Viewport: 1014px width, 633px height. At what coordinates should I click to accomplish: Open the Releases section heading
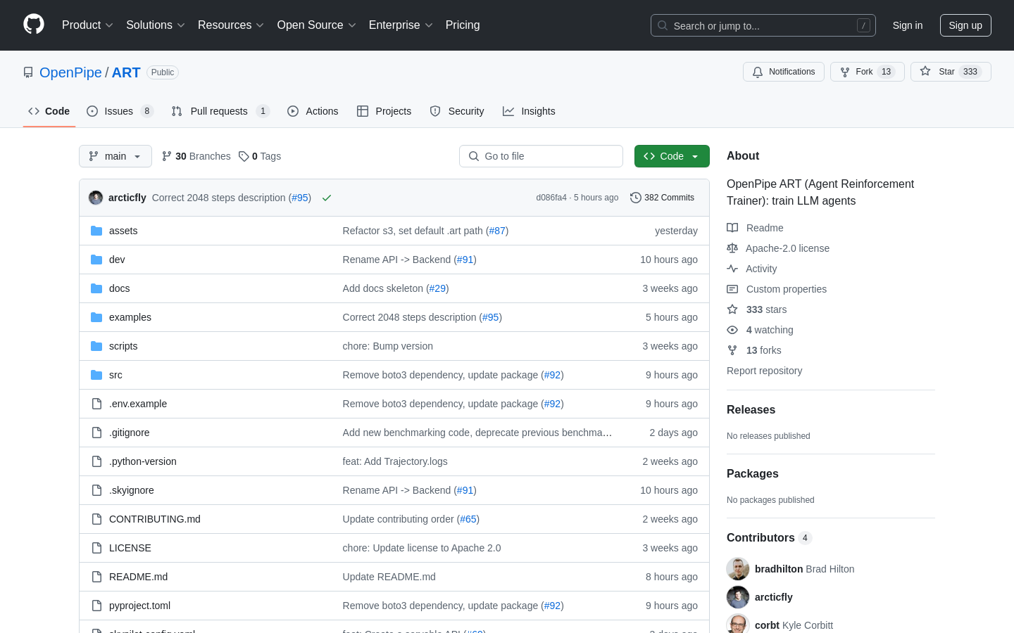751,409
